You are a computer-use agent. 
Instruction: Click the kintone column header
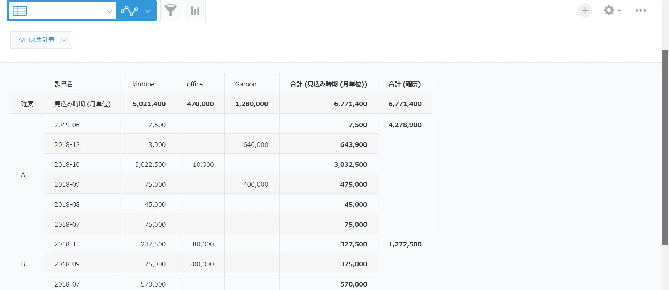pos(143,84)
